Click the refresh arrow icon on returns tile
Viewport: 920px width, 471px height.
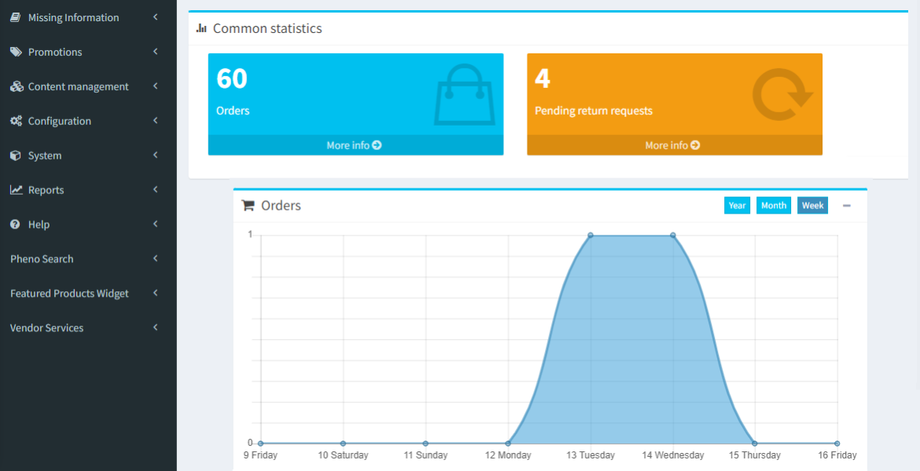[782, 94]
